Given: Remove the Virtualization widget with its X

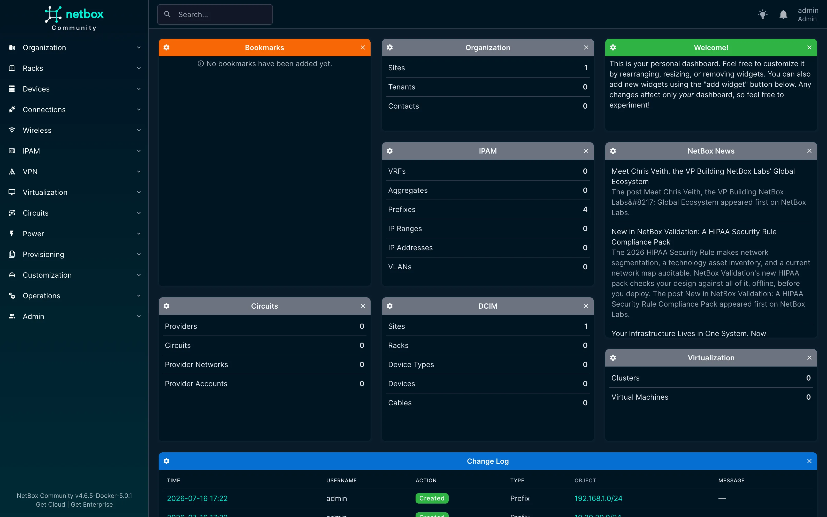Looking at the screenshot, I should point(809,358).
